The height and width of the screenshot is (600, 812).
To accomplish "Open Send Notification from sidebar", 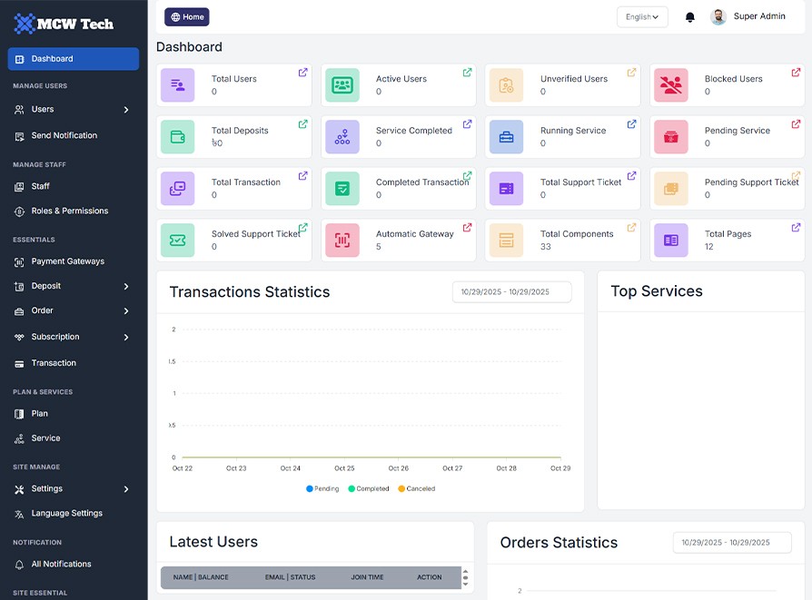I will coord(64,136).
